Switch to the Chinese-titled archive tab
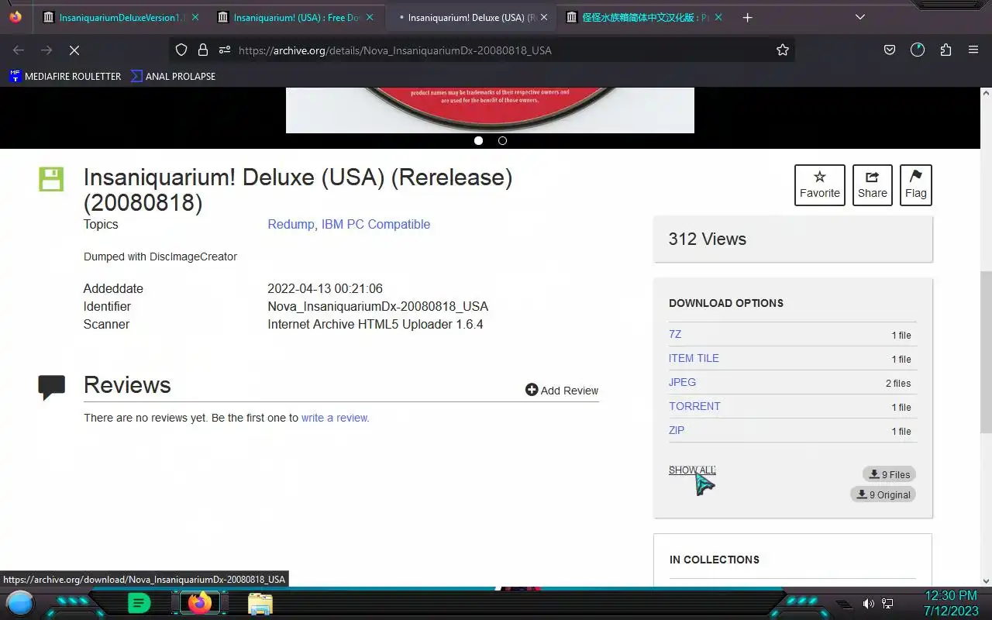 (x=639, y=17)
